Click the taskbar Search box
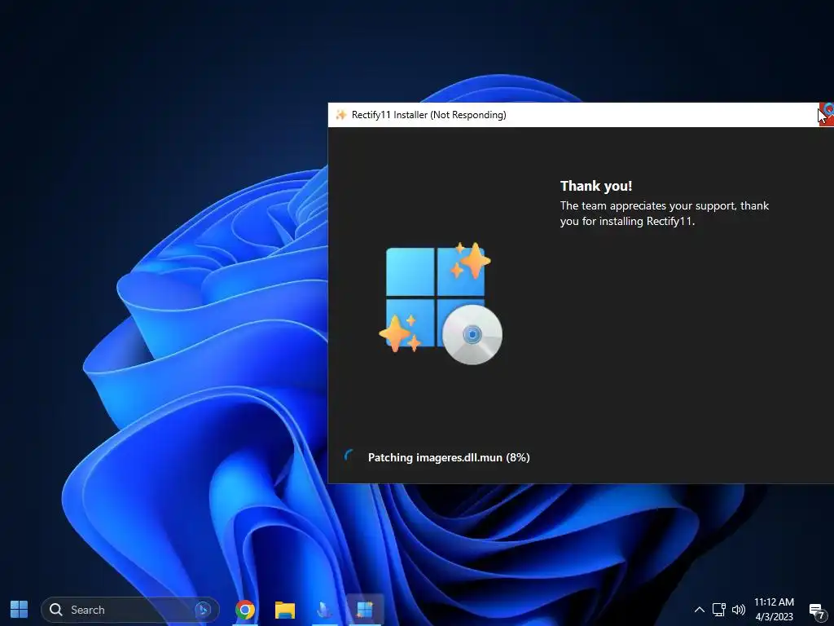The width and height of the screenshot is (834, 626). (129, 610)
